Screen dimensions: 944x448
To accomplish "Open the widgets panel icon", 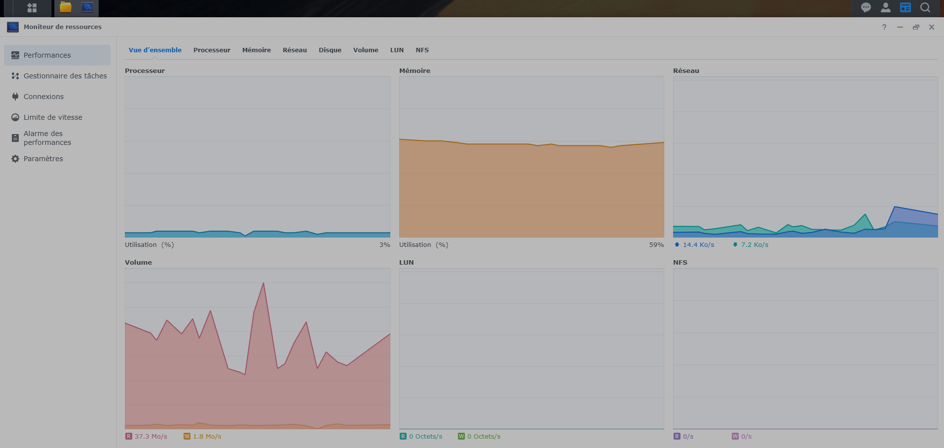I will (905, 7).
